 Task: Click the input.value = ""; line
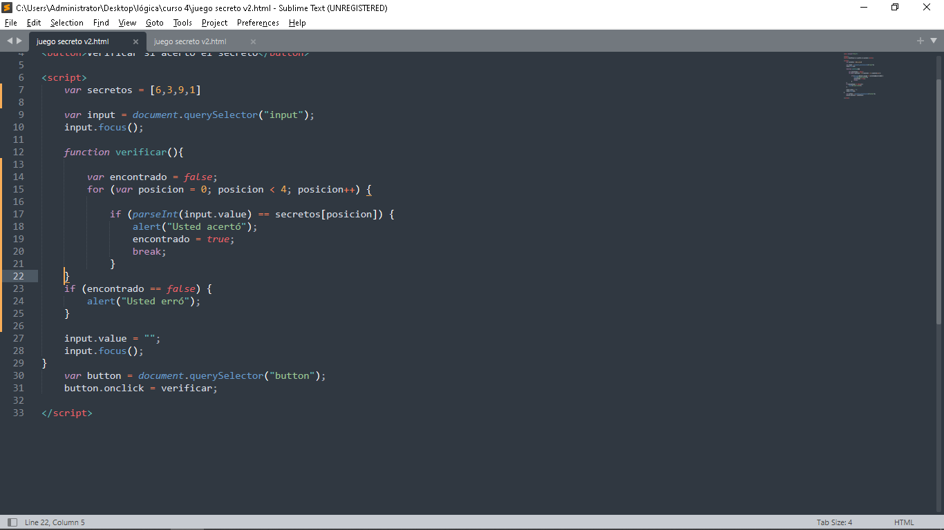point(113,338)
